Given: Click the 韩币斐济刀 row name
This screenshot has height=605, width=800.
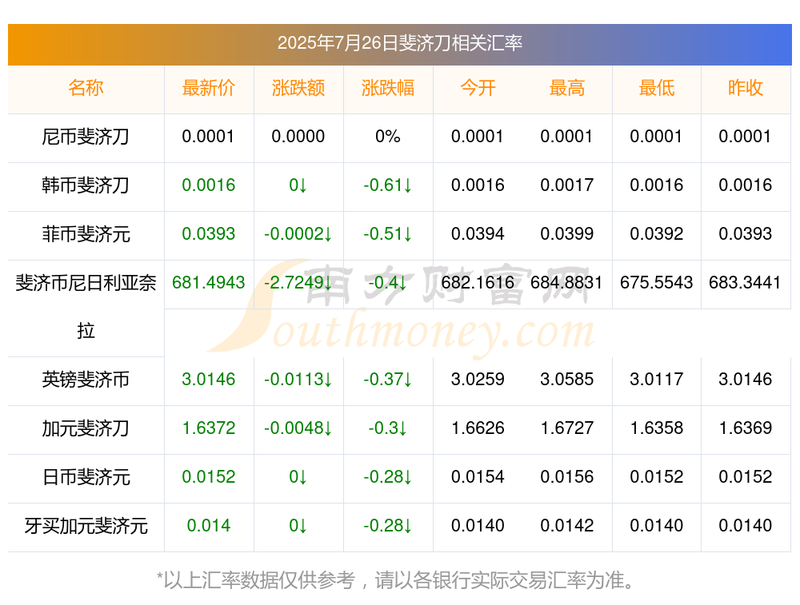Looking at the screenshot, I should [86, 185].
